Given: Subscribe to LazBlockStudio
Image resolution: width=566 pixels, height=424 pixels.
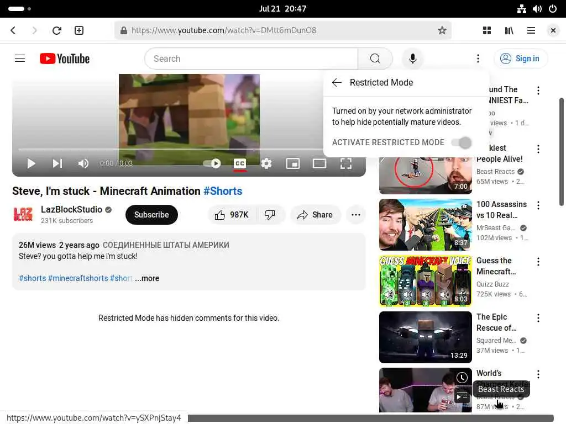Looking at the screenshot, I should [151, 215].
